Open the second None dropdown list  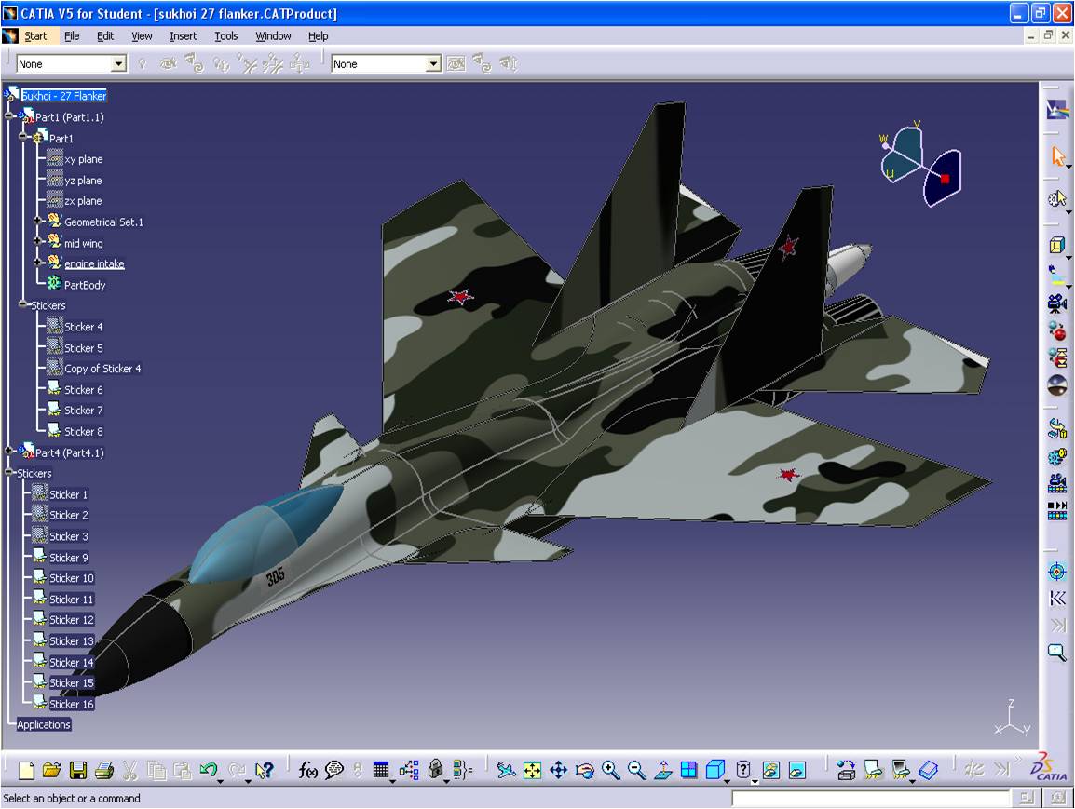click(x=432, y=63)
